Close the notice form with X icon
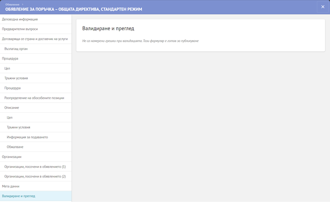Viewport: 330px width, 202px height. coord(322,7)
